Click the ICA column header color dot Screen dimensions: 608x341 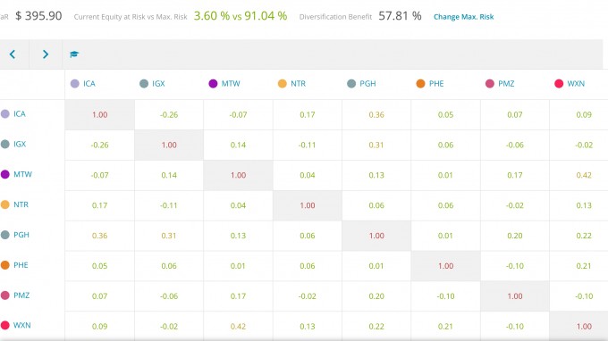[x=75, y=84]
